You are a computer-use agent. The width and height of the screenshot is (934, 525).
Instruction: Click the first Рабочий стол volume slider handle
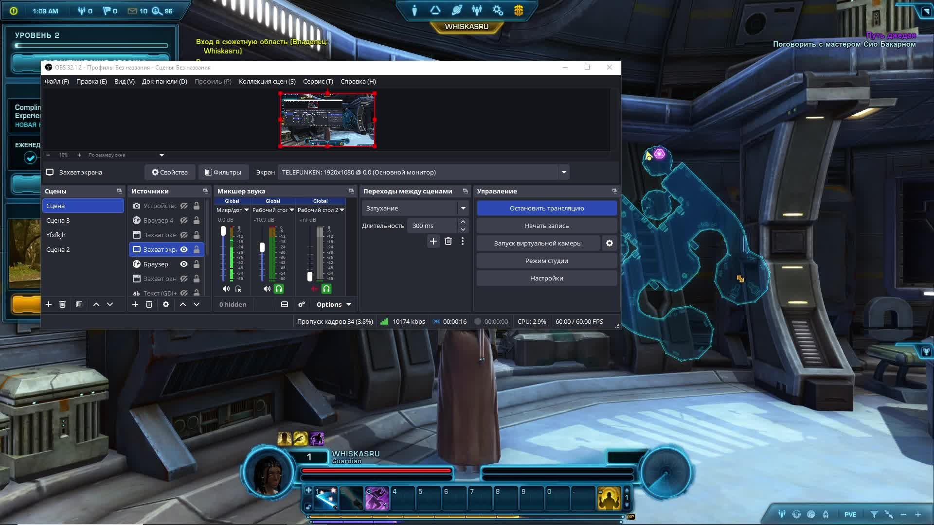click(262, 247)
